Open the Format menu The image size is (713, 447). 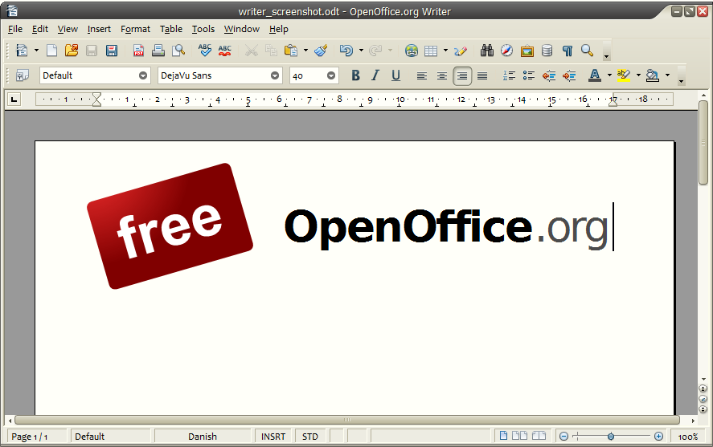point(135,29)
